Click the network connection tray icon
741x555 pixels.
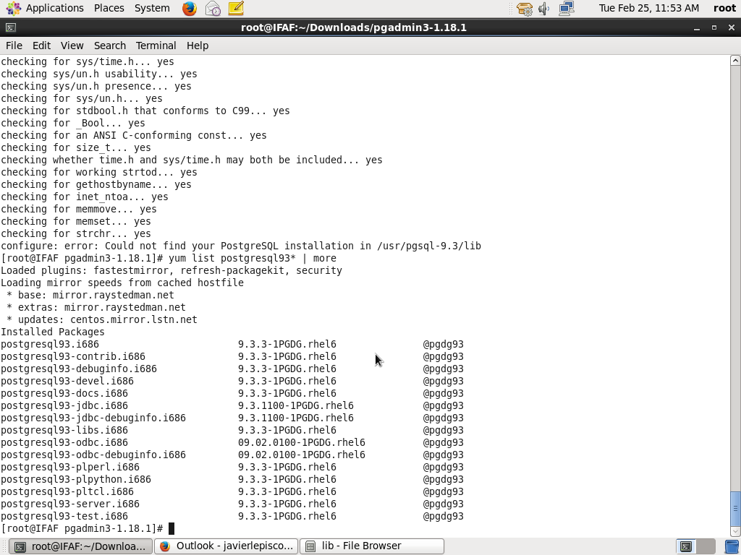[566, 9]
